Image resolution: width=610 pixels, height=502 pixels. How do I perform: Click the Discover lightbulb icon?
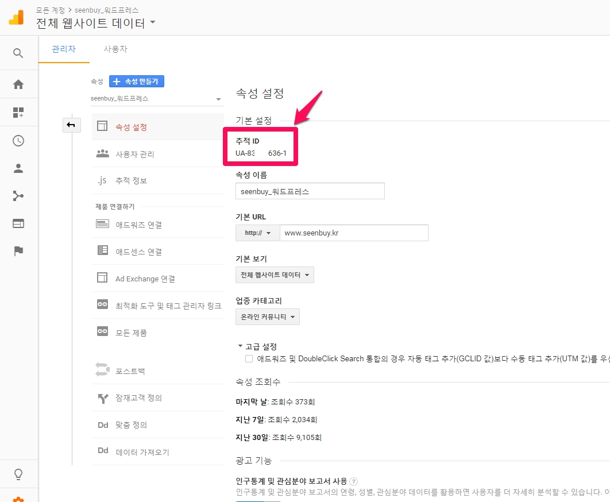click(18, 474)
